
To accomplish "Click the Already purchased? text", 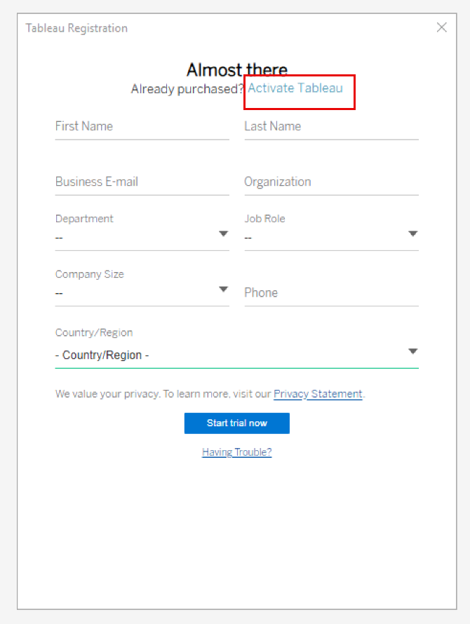I will click(187, 89).
